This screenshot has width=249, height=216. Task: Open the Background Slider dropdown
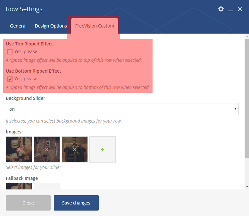pos(122,109)
